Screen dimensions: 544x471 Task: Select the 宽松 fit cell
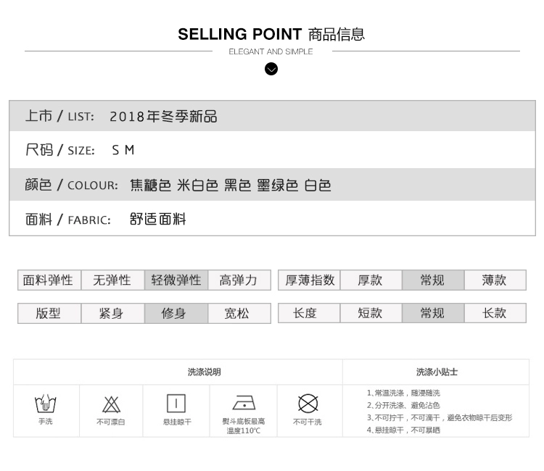(237, 313)
